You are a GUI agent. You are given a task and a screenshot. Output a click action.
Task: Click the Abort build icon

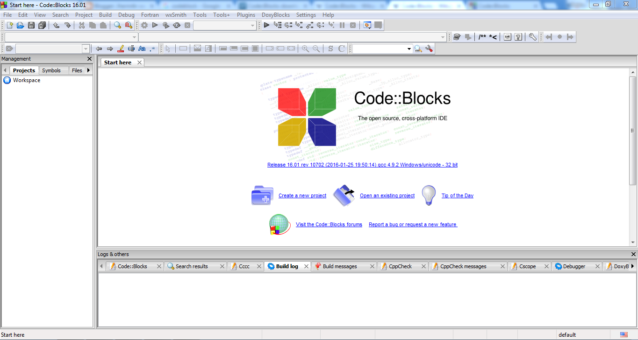coord(187,25)
